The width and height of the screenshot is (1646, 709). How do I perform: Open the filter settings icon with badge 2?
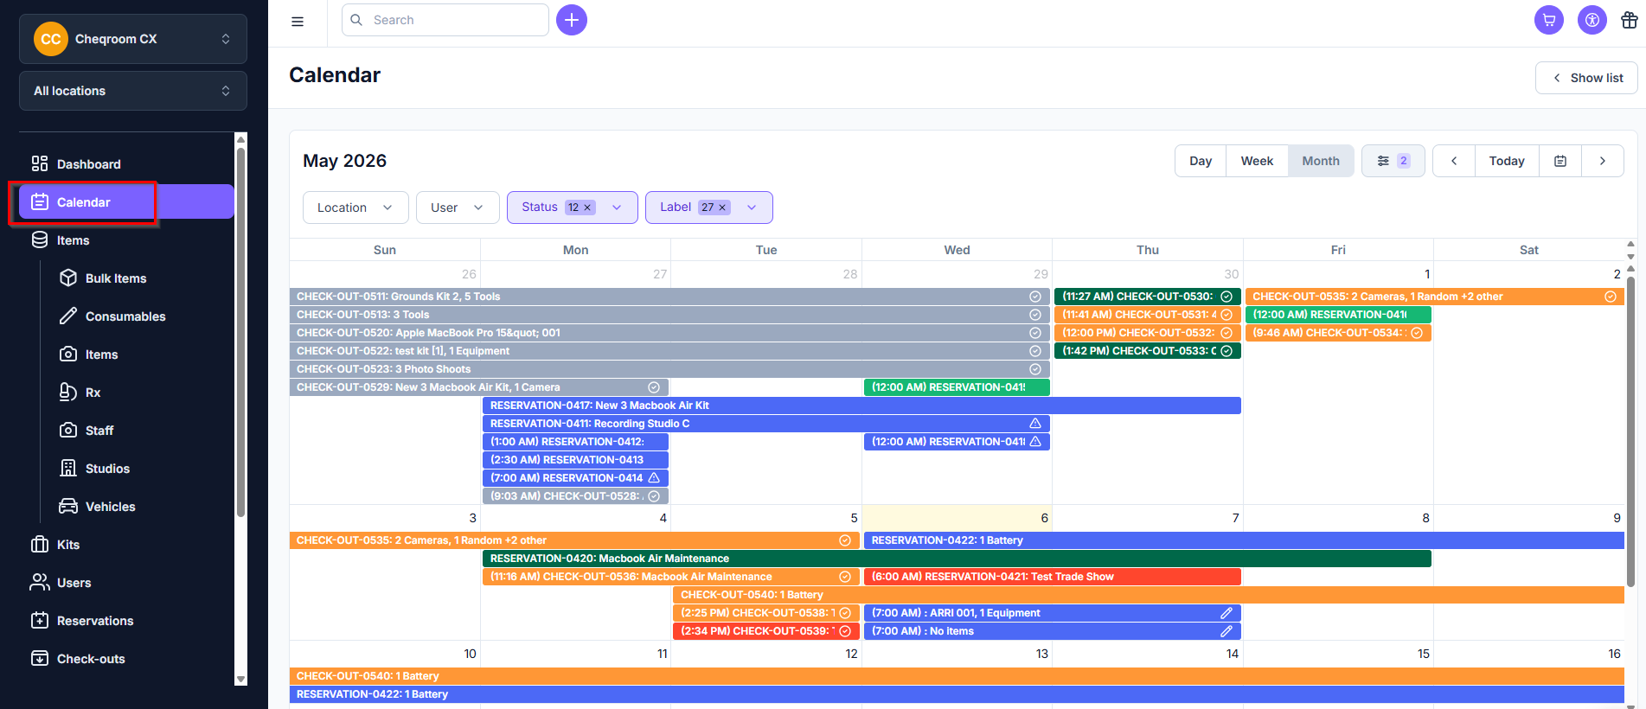point(1393,161)
